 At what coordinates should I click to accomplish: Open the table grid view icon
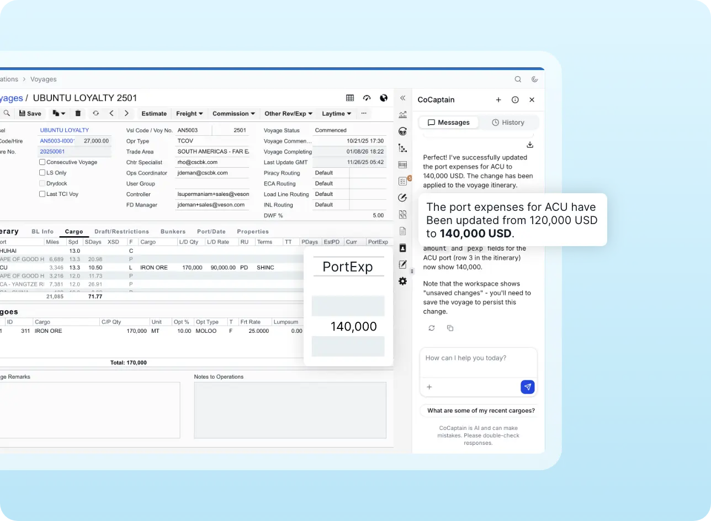click(350, 98)
